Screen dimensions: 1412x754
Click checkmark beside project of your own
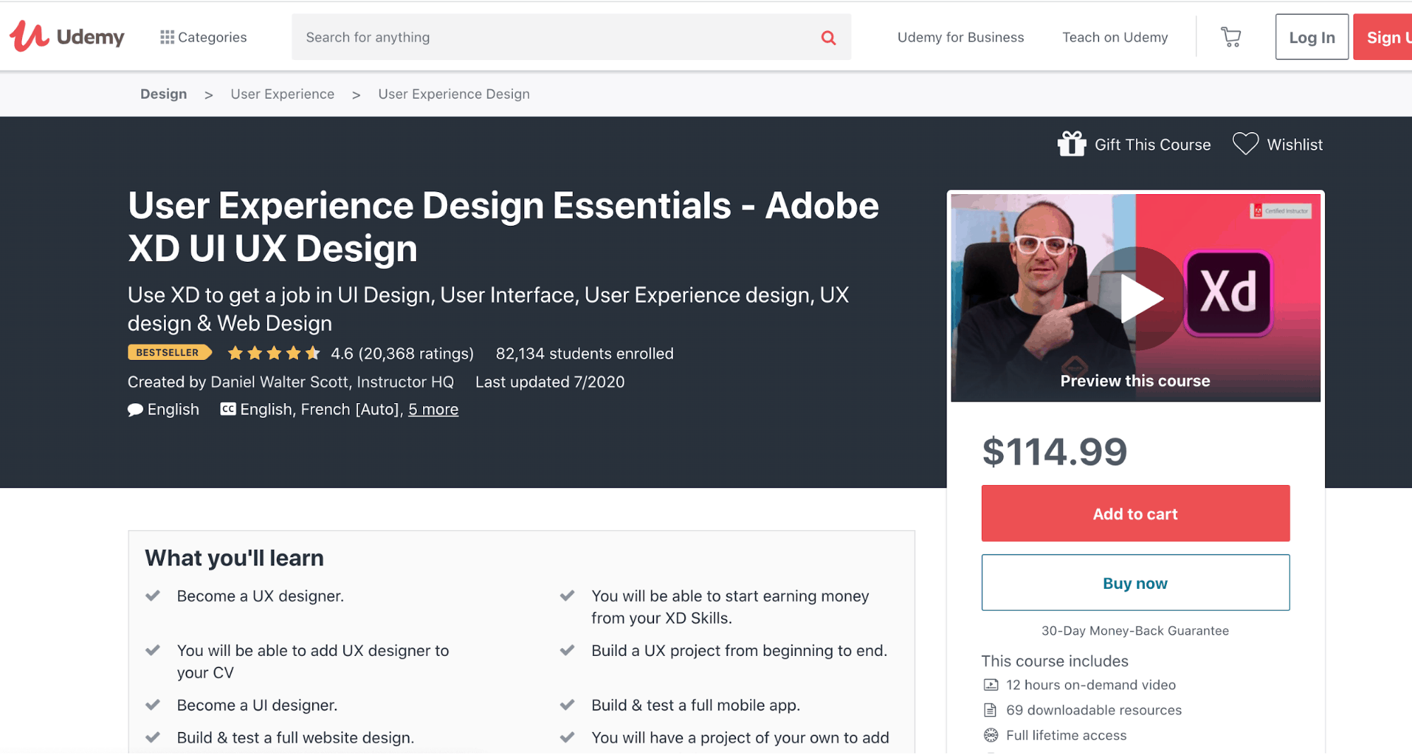coord(567,738)
